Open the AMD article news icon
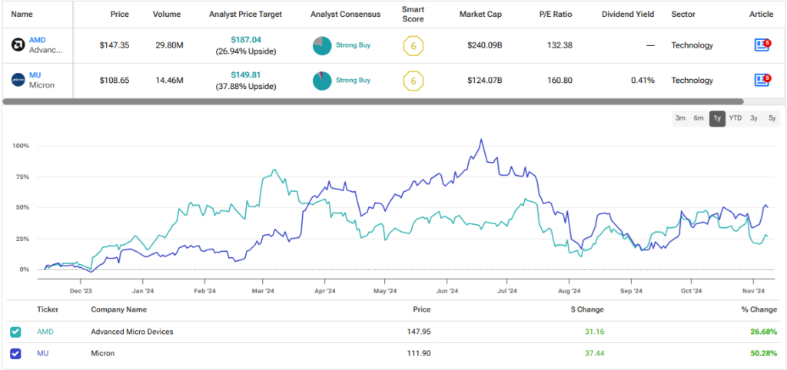 point(762,45)
